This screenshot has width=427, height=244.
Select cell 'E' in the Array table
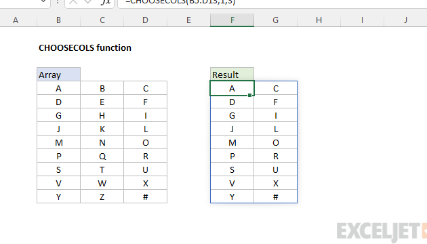click(102, 102)
